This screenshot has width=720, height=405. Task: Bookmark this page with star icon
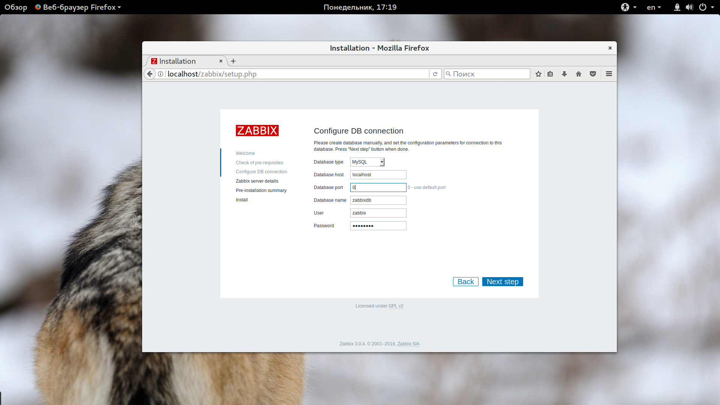click(x=538, y=74)
